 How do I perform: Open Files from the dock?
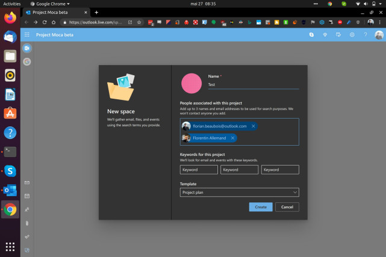[x=10, y=56]
